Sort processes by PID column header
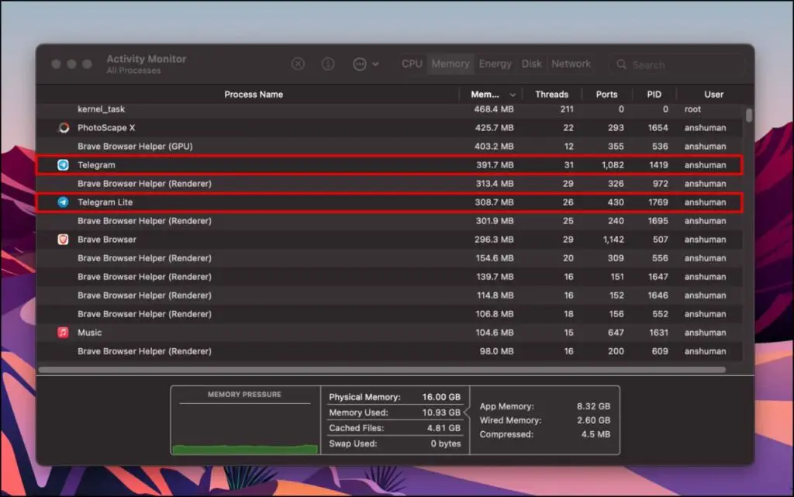The width and height of the screenshot is (794, 497). pos(654,95)
